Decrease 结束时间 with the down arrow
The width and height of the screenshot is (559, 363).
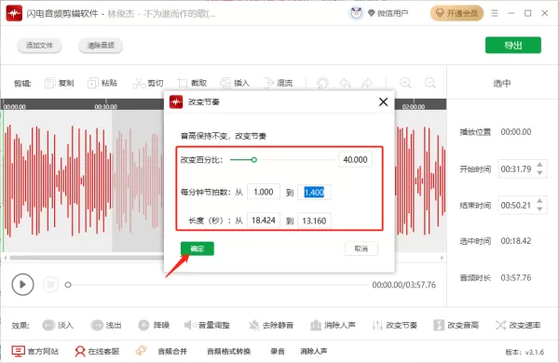(x=539, y=209)
